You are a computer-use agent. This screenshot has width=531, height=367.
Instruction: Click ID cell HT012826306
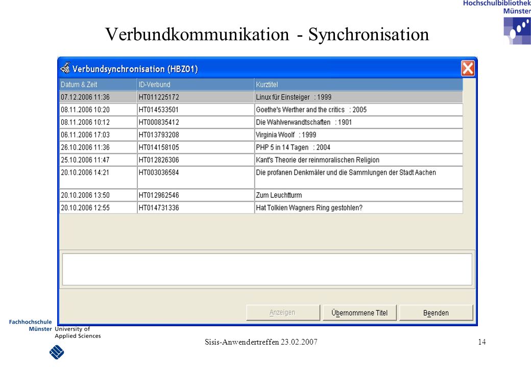click(x=196, y=160)
